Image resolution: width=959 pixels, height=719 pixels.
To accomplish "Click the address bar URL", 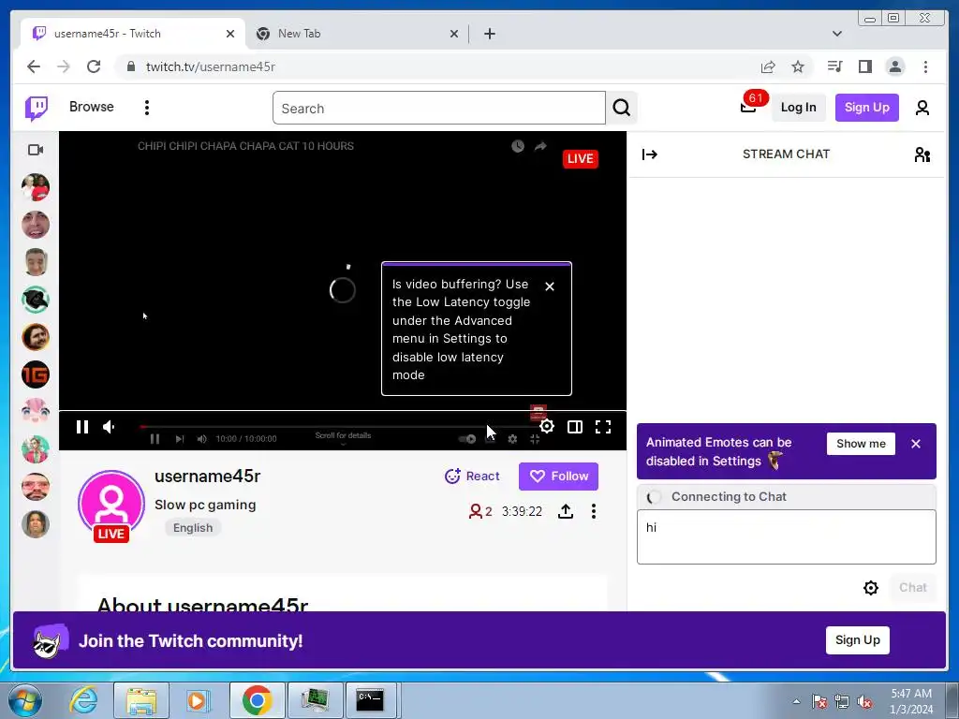I will pyautogui.click(x=211, y=66).
